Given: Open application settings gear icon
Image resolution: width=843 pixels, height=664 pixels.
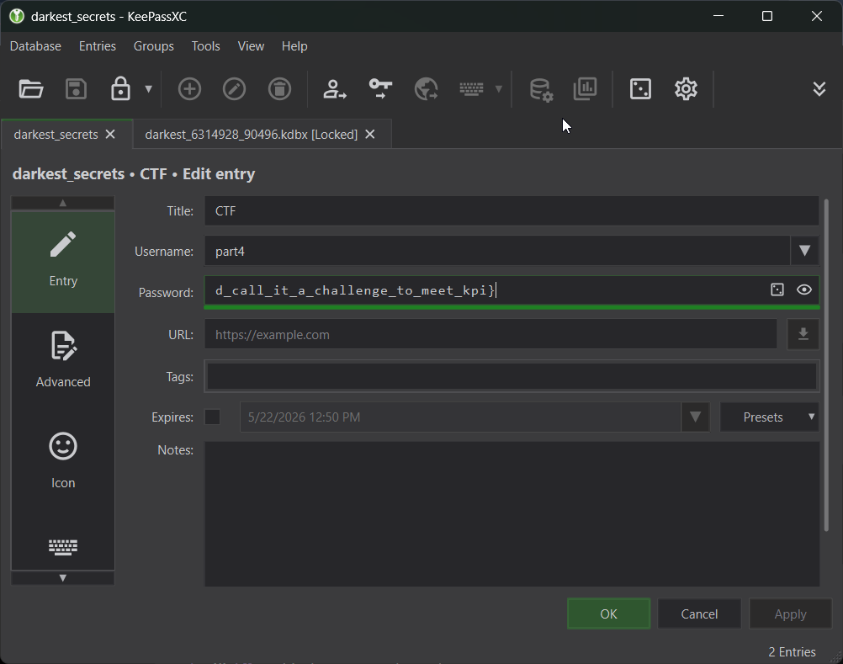Looking at the screenshot, I should click(686, 88).
